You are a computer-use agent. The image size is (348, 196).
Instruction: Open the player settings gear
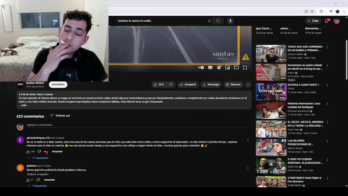(219, 68)
